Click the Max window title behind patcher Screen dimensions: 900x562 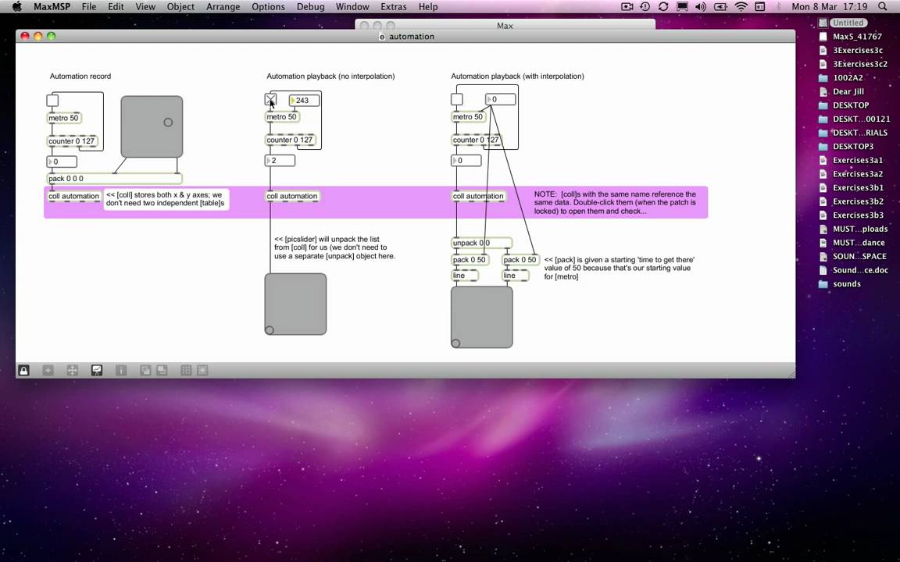tap(505, 26)
